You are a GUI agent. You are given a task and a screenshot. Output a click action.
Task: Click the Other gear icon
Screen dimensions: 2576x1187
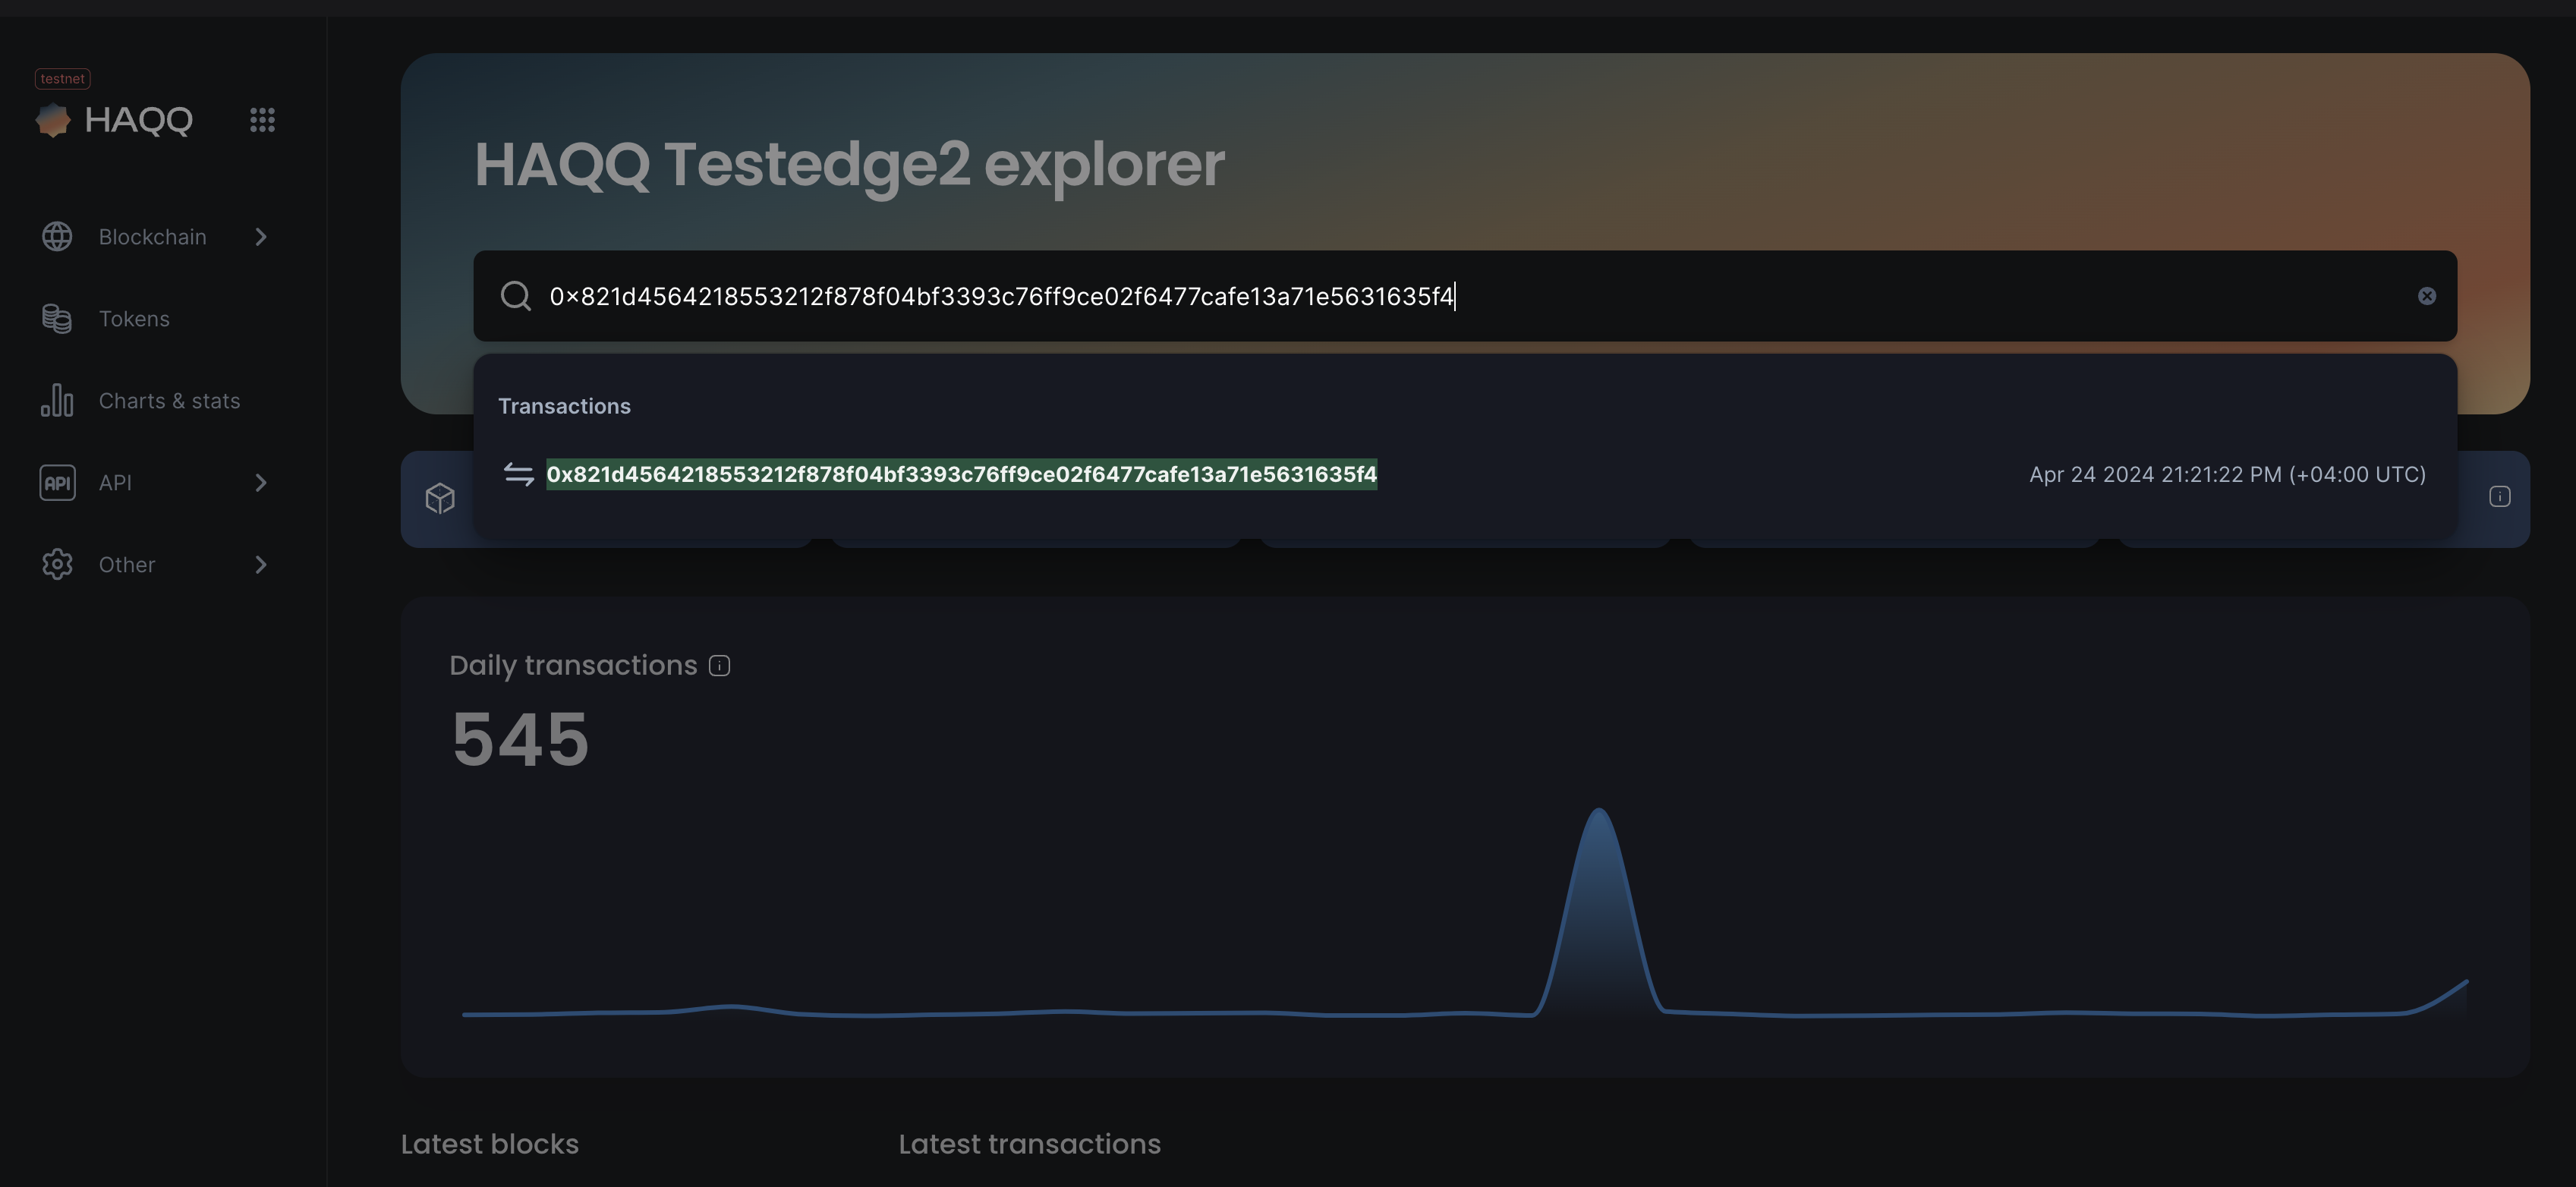(57, 565)
